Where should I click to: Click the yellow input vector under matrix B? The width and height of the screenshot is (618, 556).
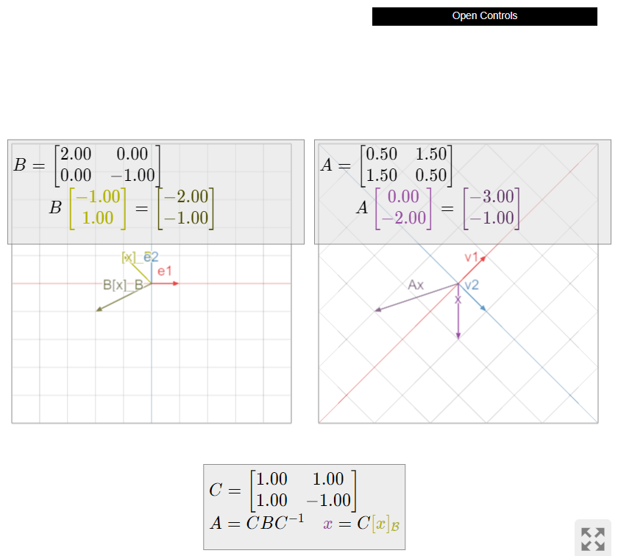click(x=98, y=207)
